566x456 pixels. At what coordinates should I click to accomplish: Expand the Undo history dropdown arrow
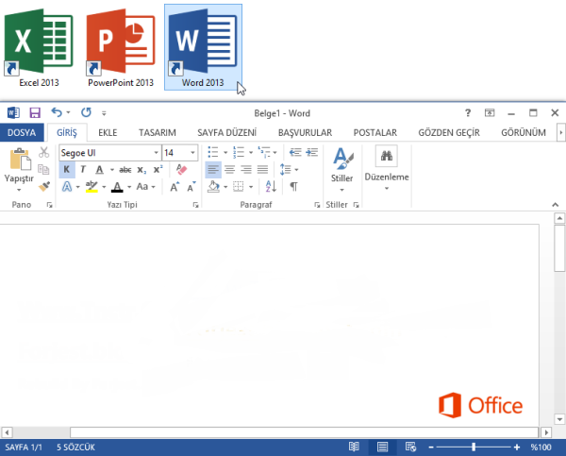pyautogui.click(x=68, y=112)
